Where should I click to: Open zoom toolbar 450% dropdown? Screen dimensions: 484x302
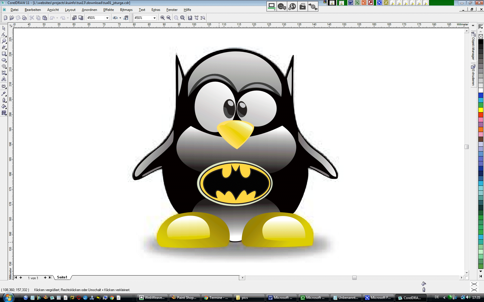tap(154, 18)
